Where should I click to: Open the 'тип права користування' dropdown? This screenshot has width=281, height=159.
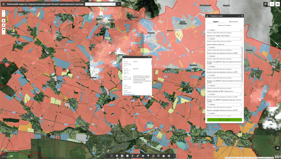pyautogui.click(x=224, y=39)
